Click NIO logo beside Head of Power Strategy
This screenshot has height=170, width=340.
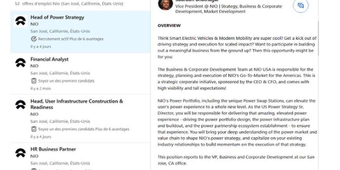pyautogui.click(x=20, y=21)
